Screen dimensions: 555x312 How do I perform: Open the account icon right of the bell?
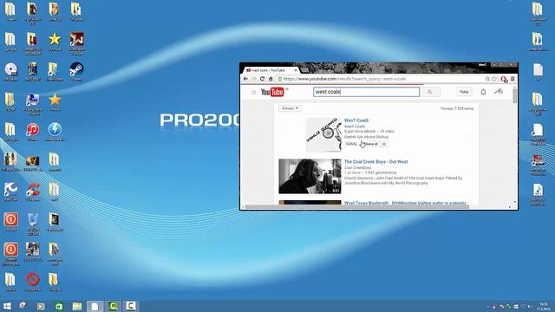(x=499, y=92)
